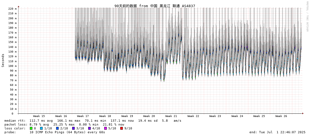This screenshot has height=136, width=310.
Task: Click the 137.1 ms now value
Action: pos(122,121)
